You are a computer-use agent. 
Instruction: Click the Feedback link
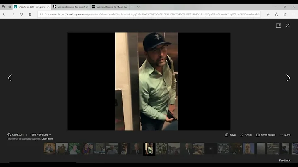pyautogui.click(x=284, y=160)
